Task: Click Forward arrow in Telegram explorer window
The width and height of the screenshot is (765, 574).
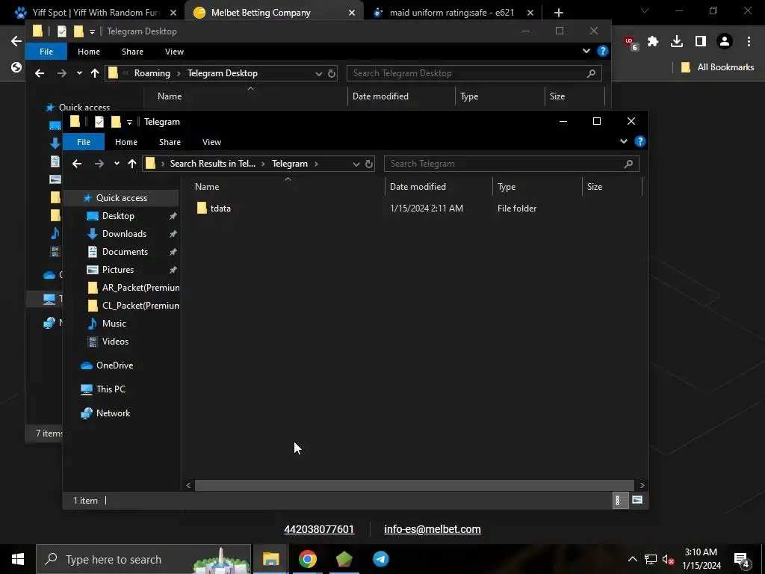Action: (99, 164)
